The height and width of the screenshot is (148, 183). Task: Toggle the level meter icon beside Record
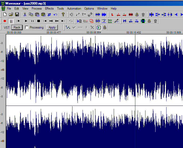tap(11, 21)
